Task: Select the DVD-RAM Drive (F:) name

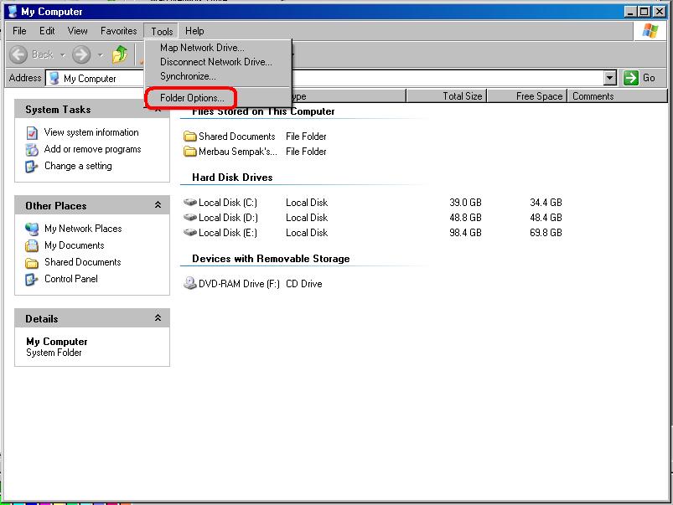Action: (239, 284)
